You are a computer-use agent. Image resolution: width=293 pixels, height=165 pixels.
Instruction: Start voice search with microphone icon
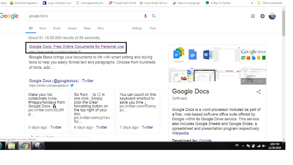point(146,16)
